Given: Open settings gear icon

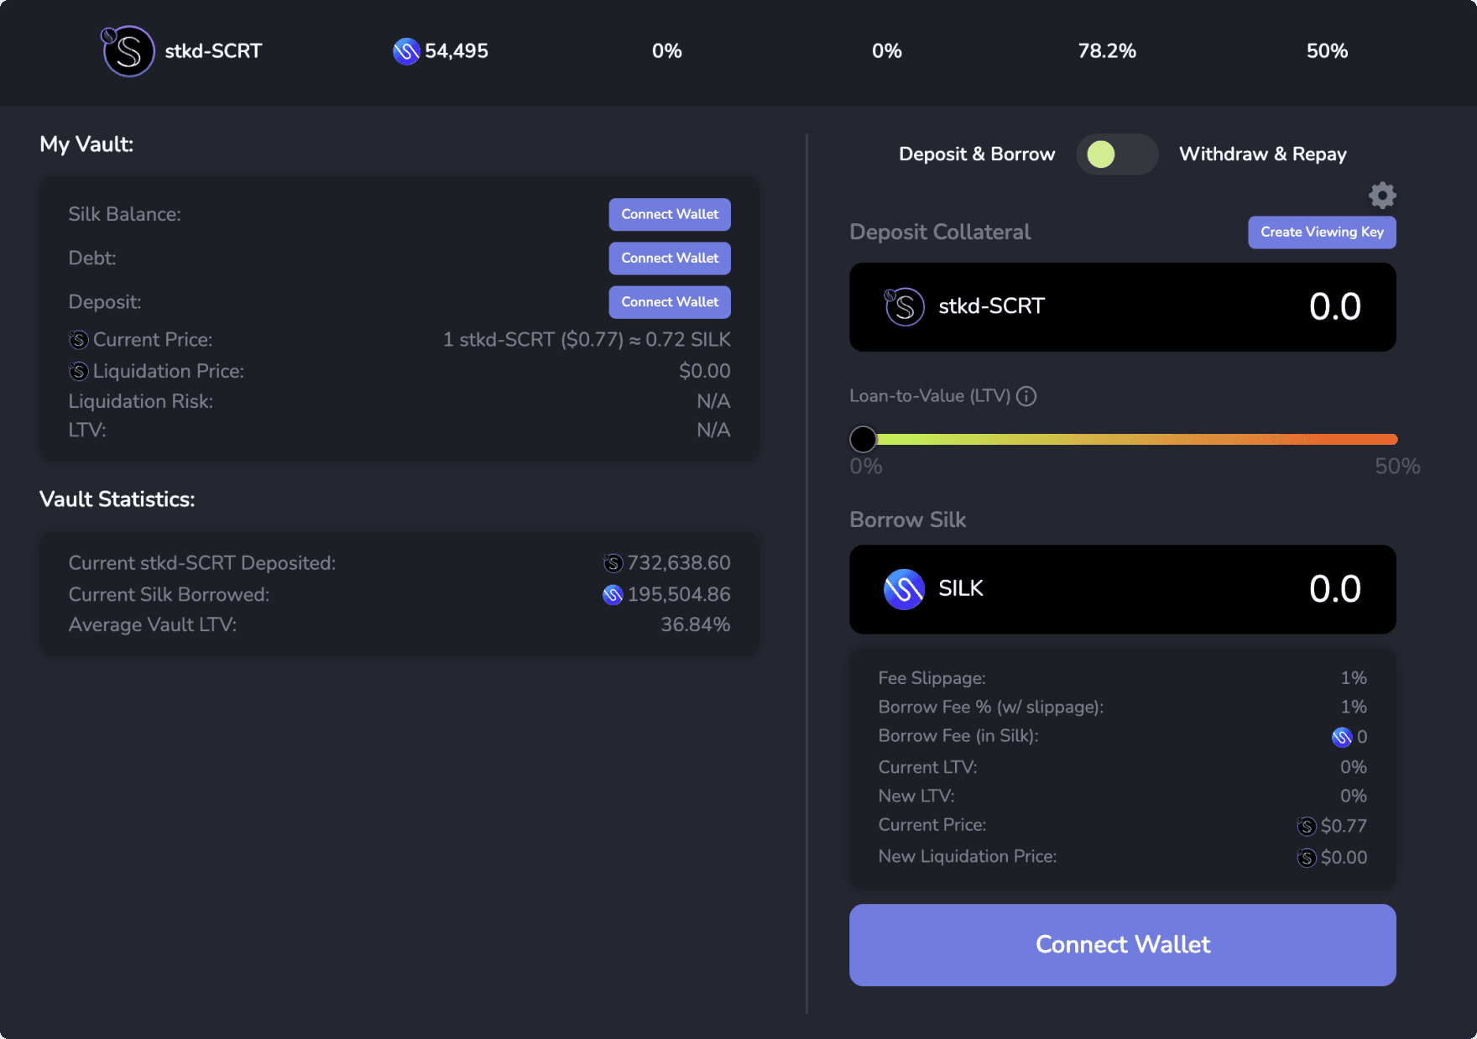Looking at the screenshot, I should pyautogui.click(x=1382, y=196).
